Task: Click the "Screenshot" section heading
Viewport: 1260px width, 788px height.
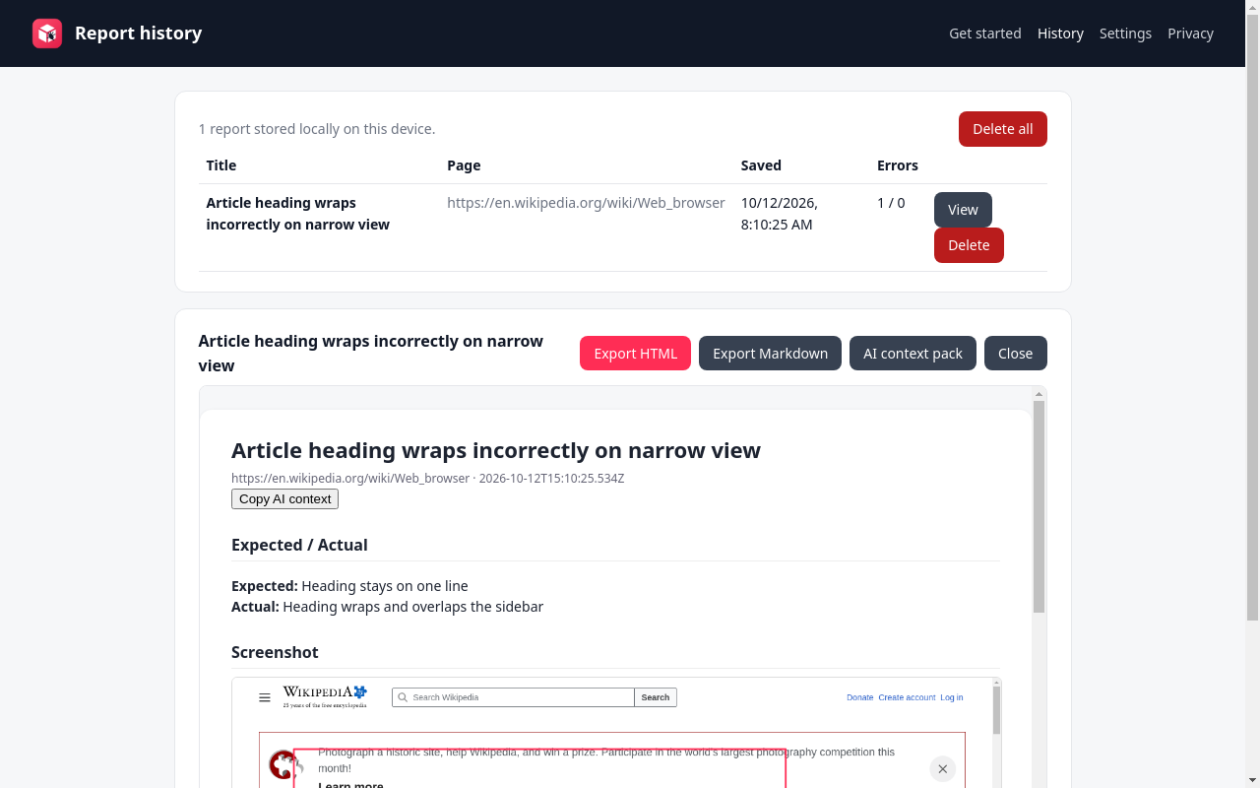Action: 275,652
